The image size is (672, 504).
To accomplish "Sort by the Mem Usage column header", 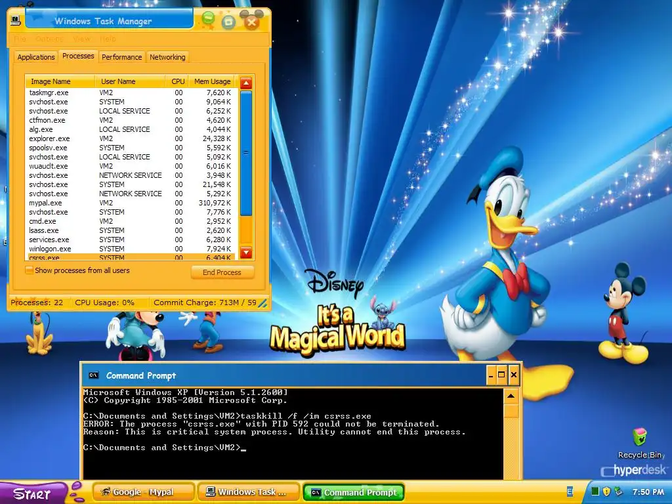I will (x=212, y=81).
